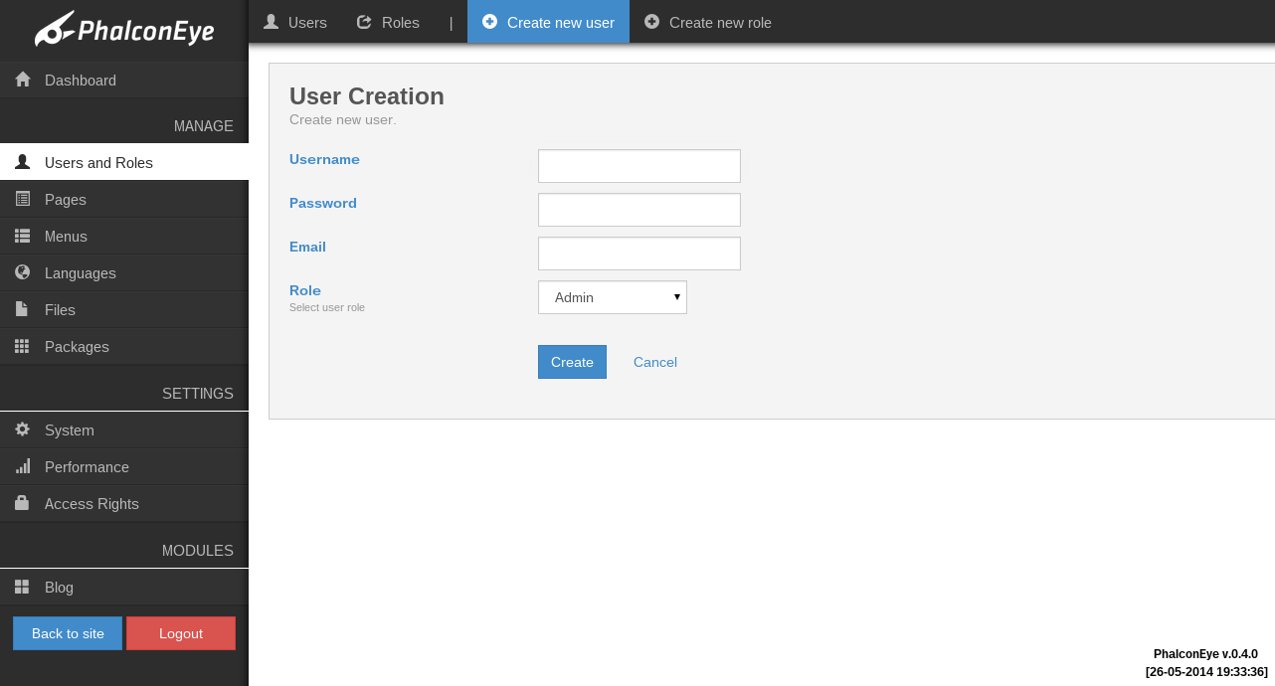The width and height of the screenshot is (1275, 686).
Task: Focus the Password input field
Action: tap(639, 210)
